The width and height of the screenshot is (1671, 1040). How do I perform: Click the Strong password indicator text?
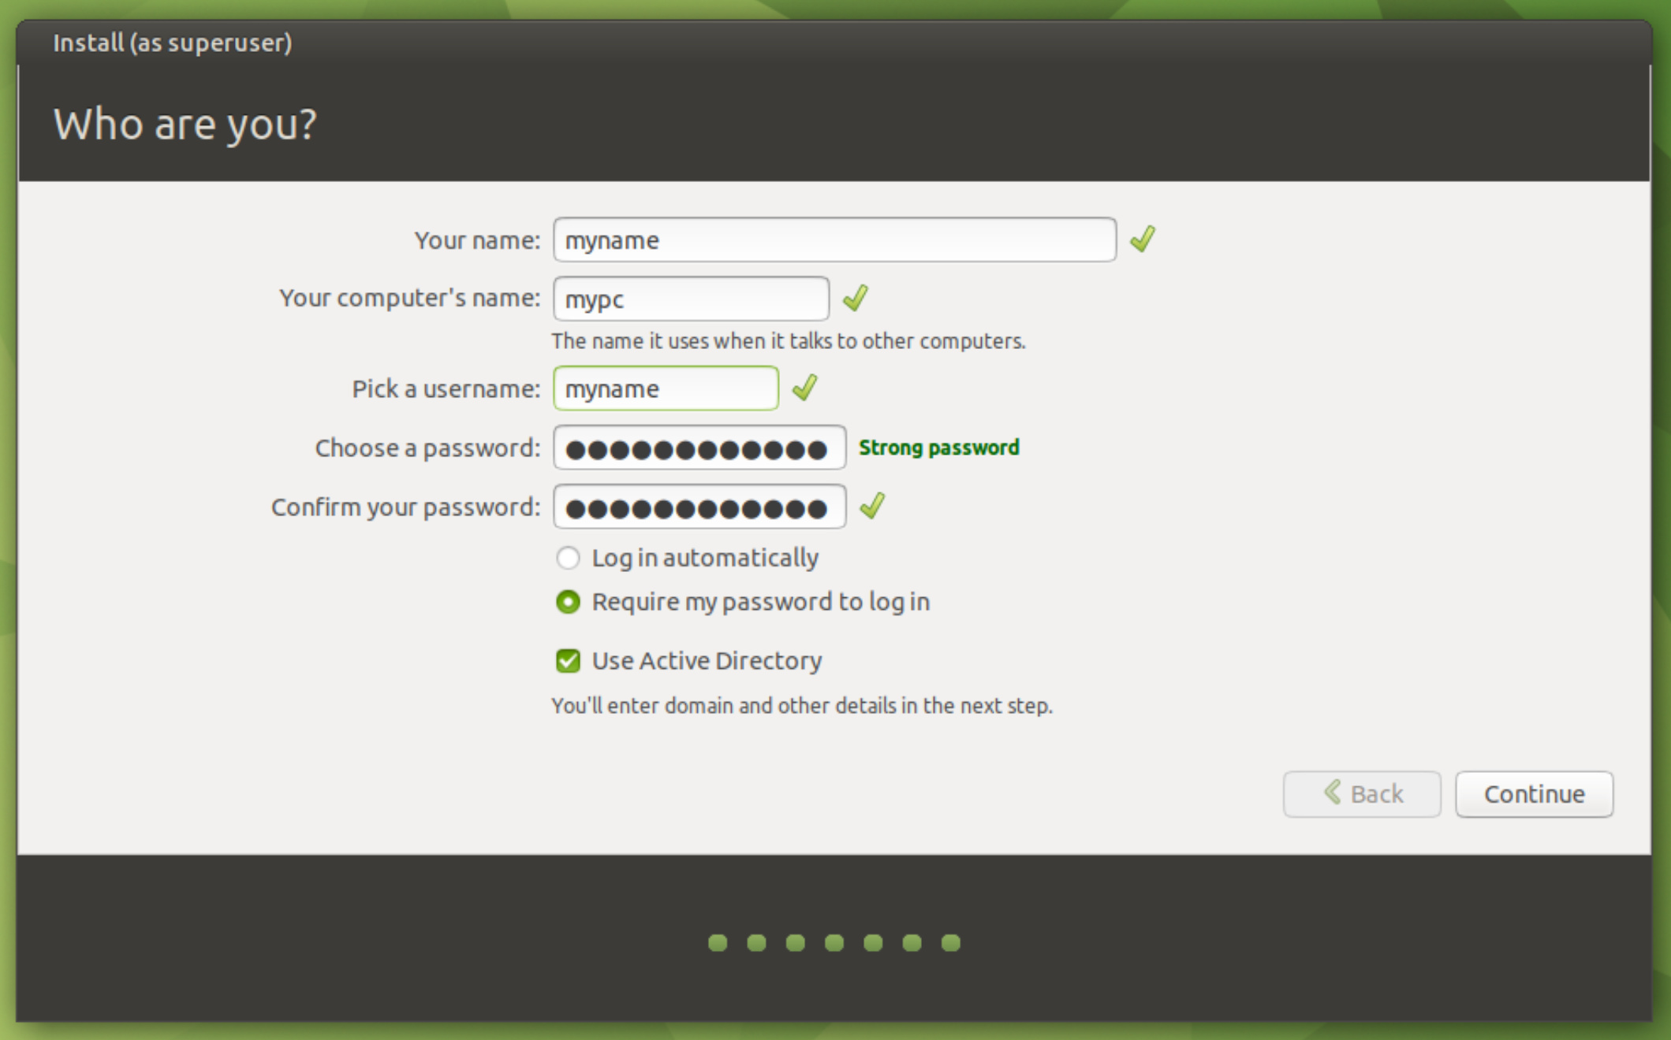(x=938, y=448)
